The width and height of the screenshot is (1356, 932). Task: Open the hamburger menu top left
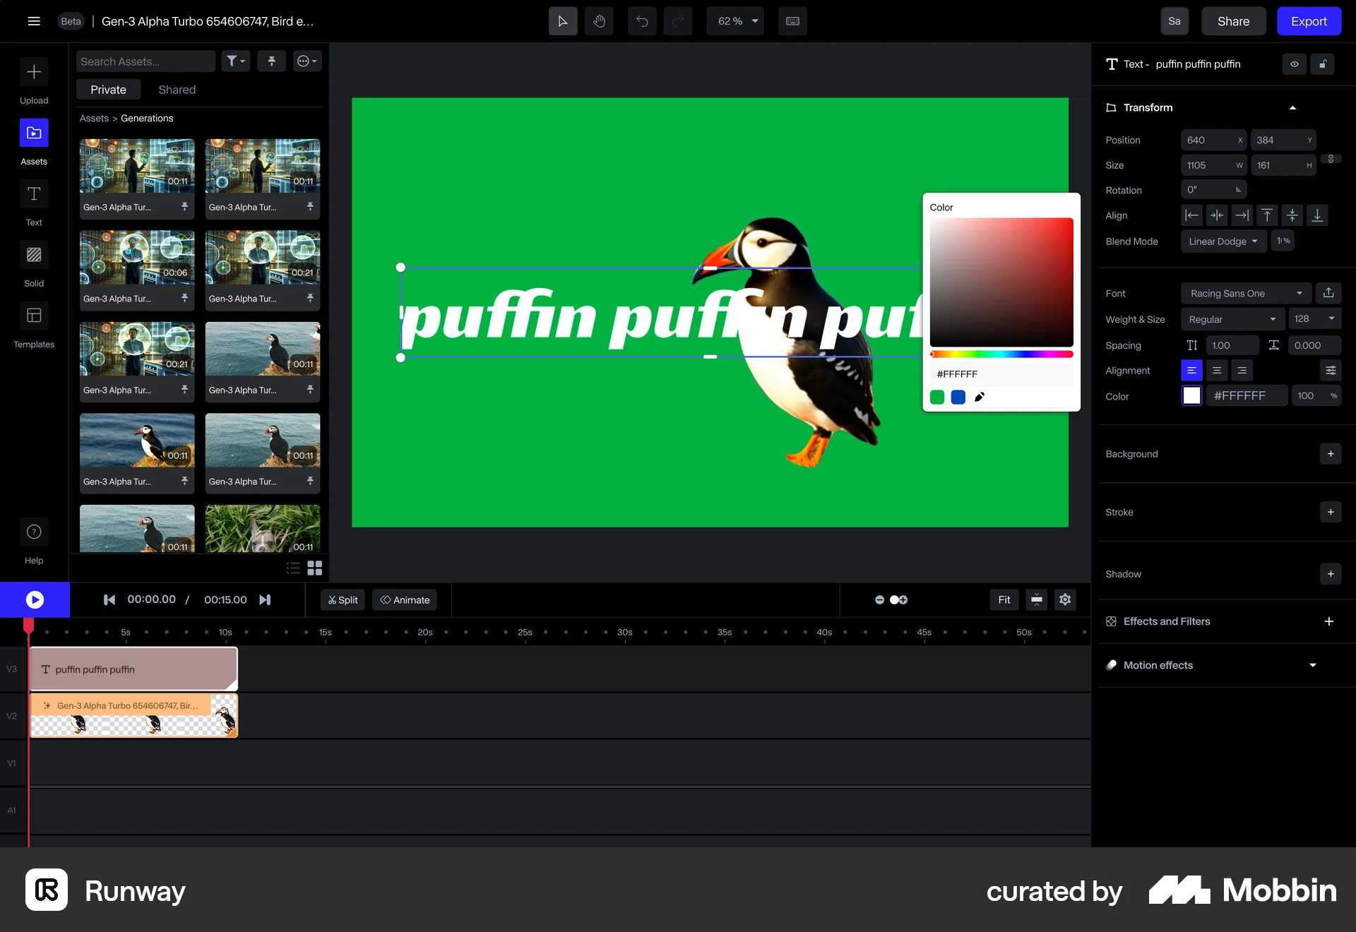coord(34,21)
